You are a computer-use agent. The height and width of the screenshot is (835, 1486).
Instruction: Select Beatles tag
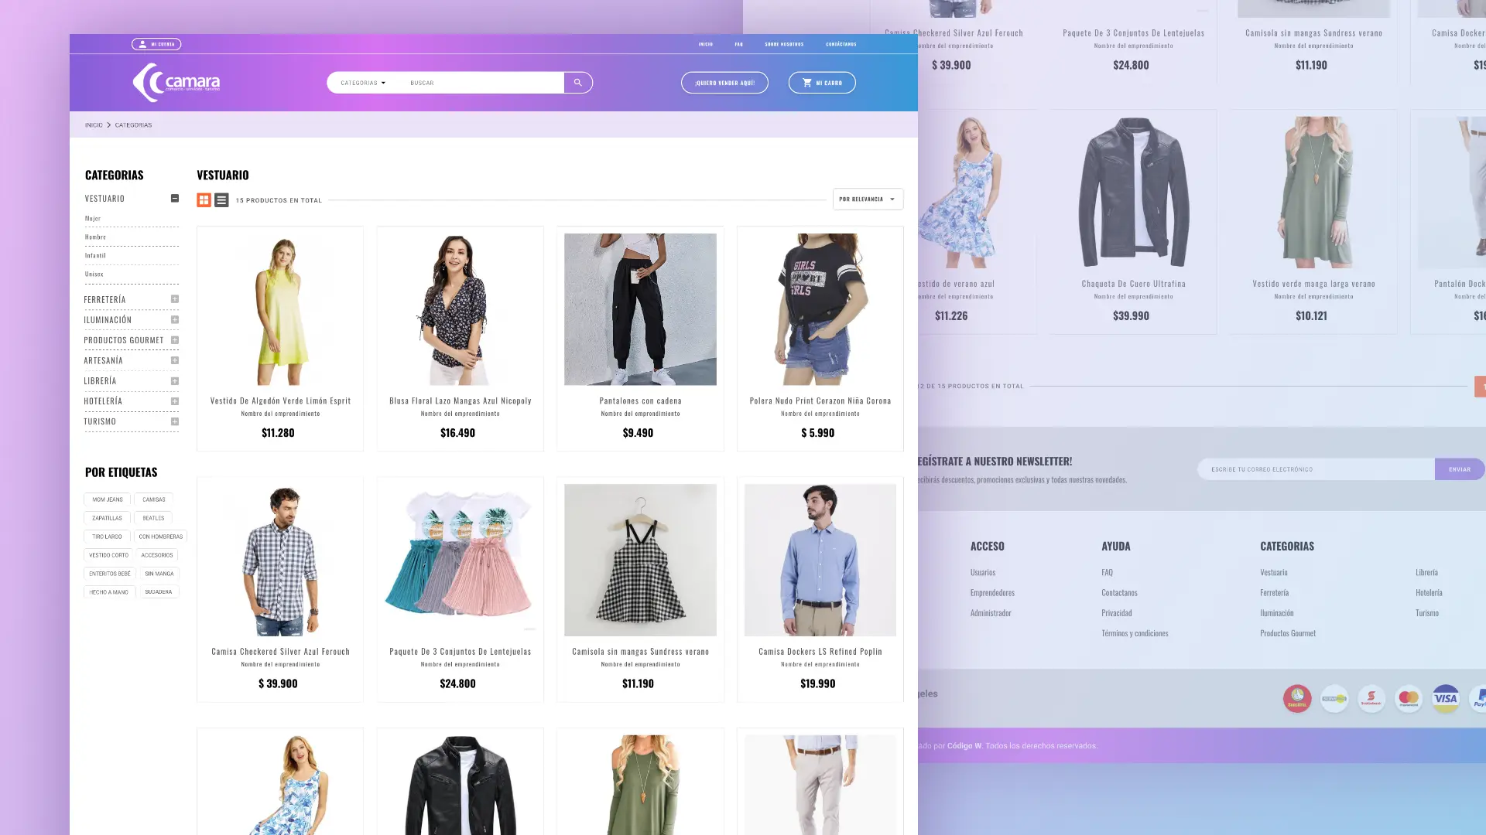click(153, 518)
